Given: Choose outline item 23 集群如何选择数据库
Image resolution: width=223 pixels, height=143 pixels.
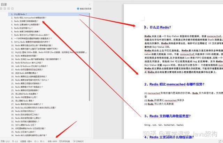Looking at the screenshot, I should [x=25, y=90].
